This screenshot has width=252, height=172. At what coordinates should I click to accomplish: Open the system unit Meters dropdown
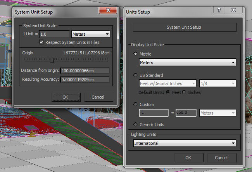click(x=91, y=34)
